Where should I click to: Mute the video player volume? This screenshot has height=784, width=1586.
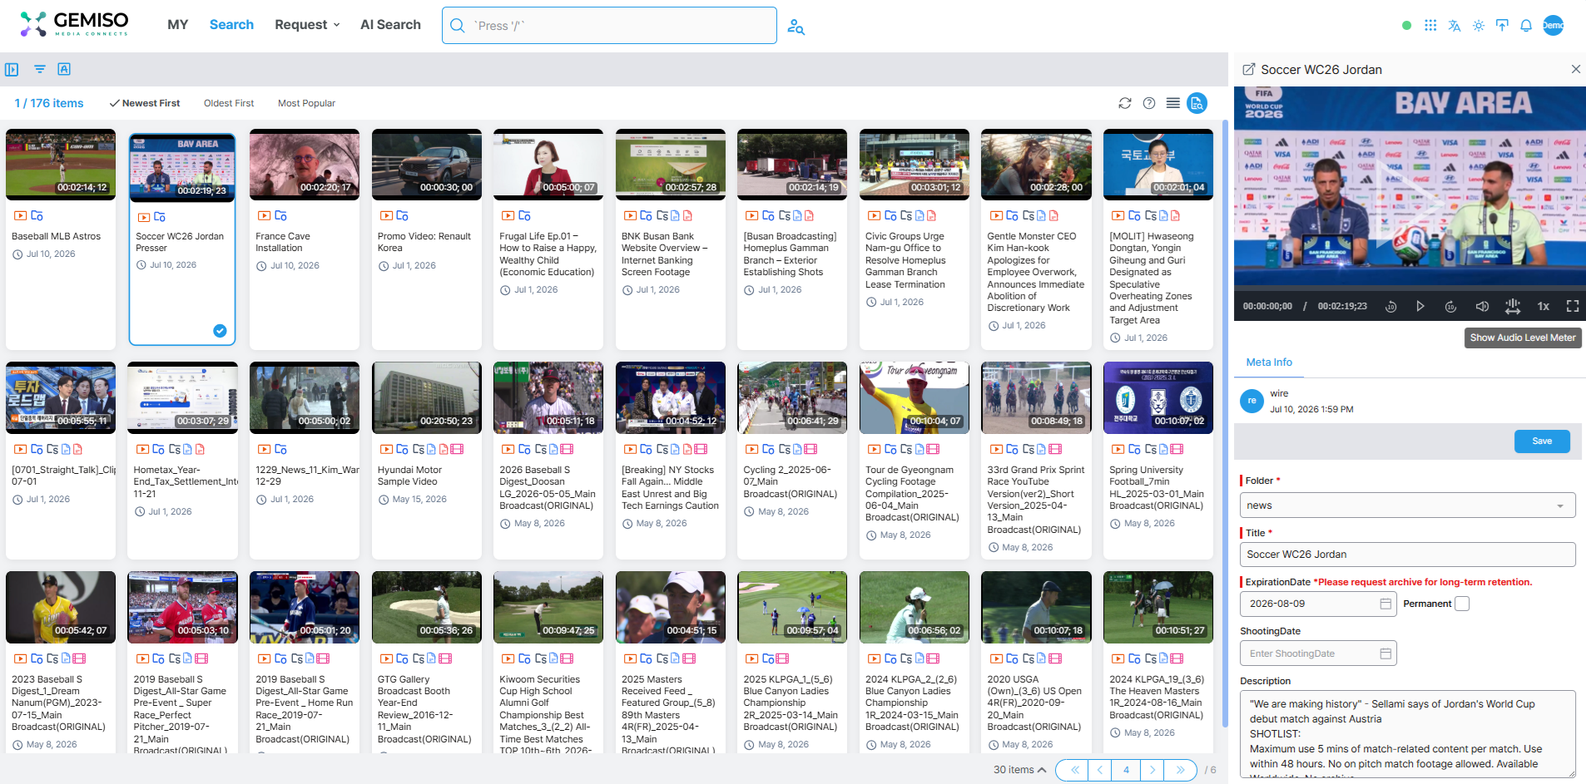[x=1482, y=306]
